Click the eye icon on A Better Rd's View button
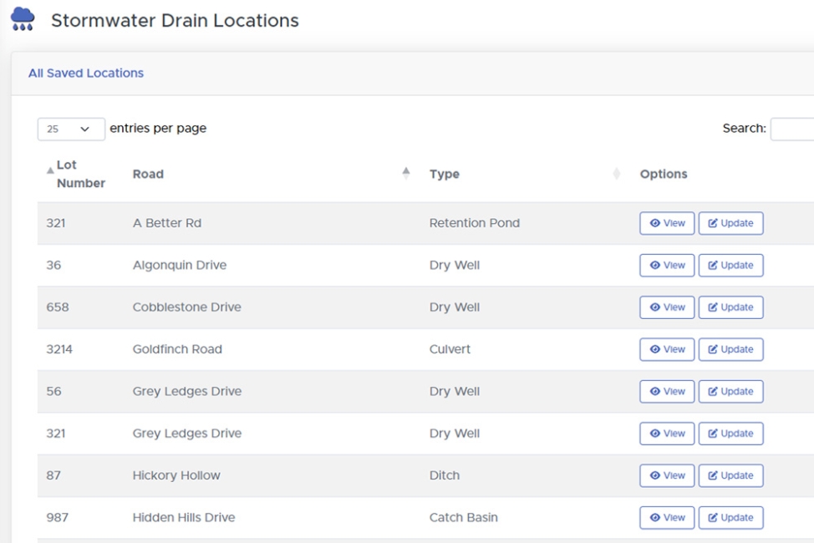 tap(655, 223)
